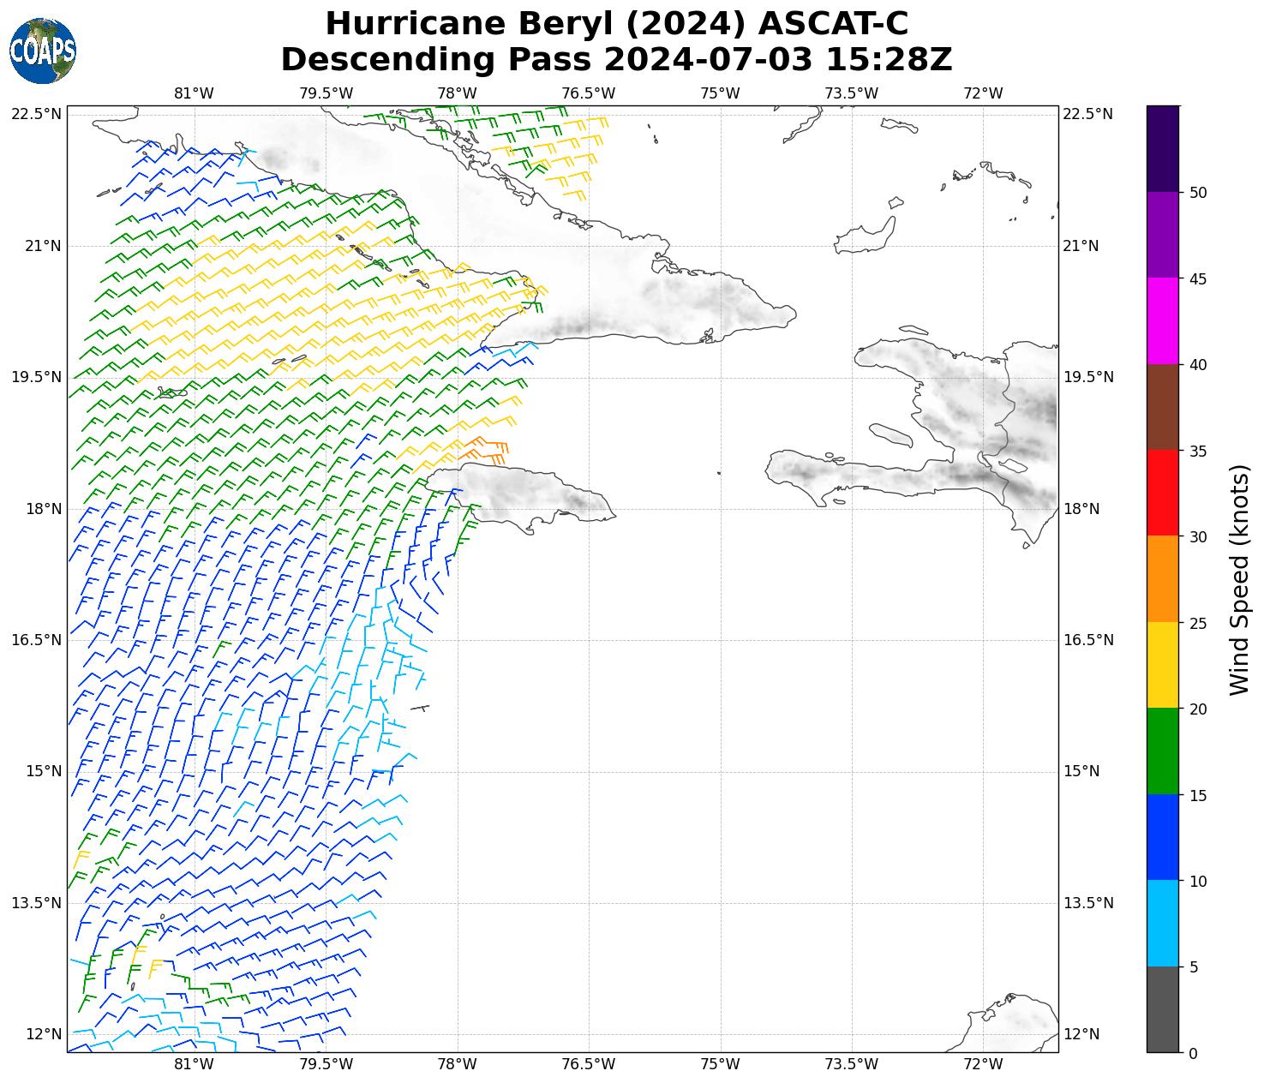Select the "Descending Pass 2024-07-03 15:28Z" subtitle
The image size is (1264, 1083).
(x=616, y=60)
